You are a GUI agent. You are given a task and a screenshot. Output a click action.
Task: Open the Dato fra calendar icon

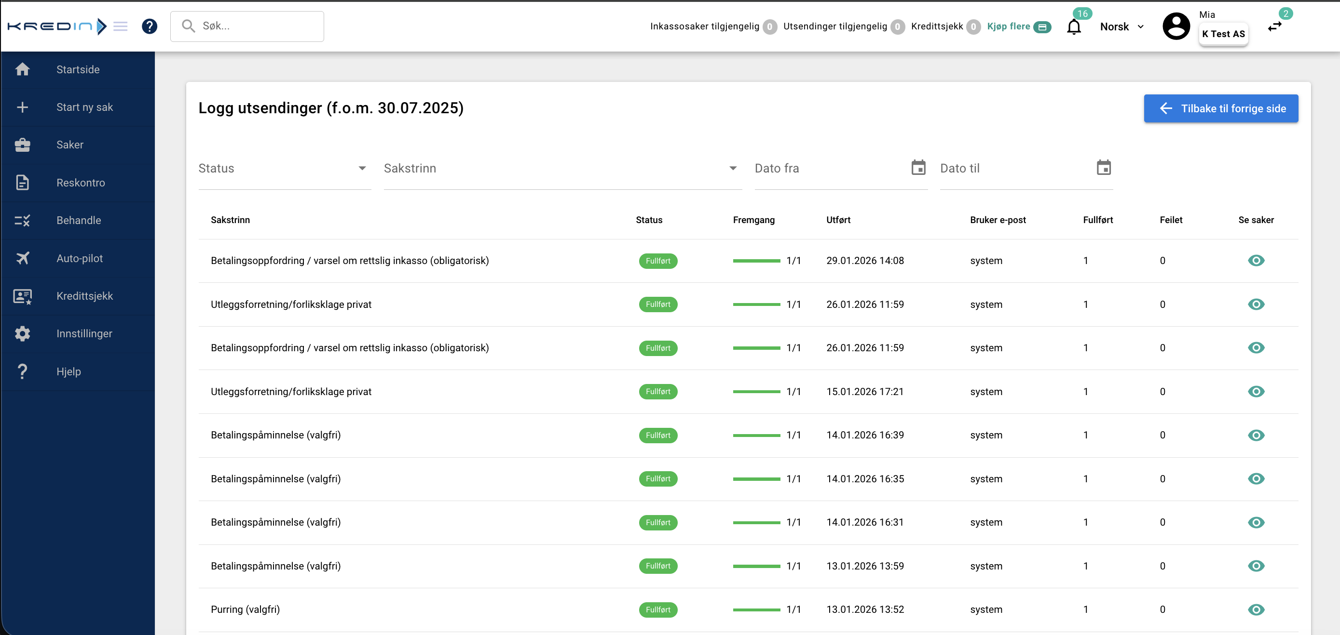pos(918,168)
